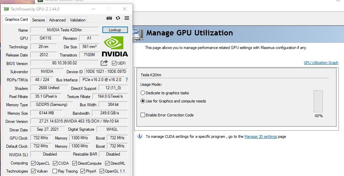Click the Device ID field
Screen dimensions: 344x176
tap(106, 71)
